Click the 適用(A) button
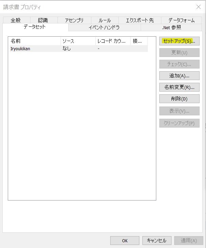The height and width of the screenshot is (248, 206). tap(189, 241)
